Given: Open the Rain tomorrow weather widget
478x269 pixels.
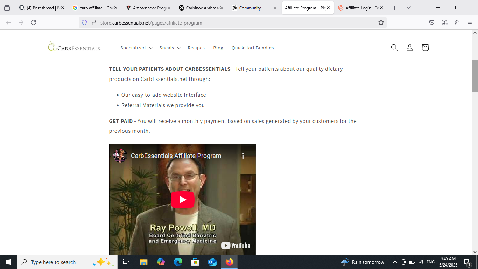Looking at the screenshot, I should coord(363,262).
